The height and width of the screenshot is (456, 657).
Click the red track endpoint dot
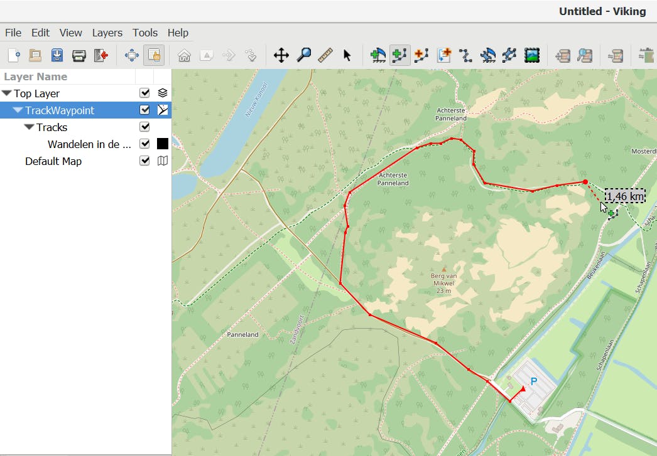coord(585,182)
